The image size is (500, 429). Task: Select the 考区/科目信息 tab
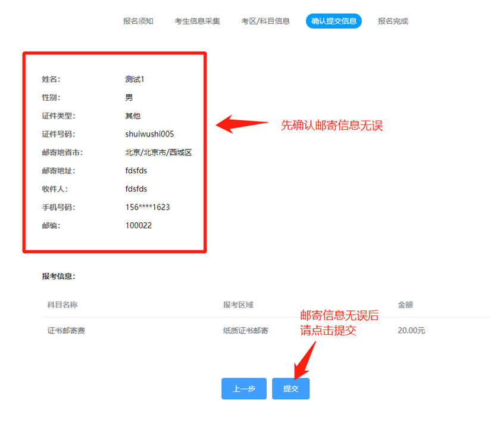pyautogui.click(x=265, y=21)
